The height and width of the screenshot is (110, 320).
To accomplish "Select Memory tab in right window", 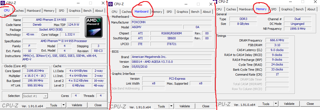I will [261, 9].
